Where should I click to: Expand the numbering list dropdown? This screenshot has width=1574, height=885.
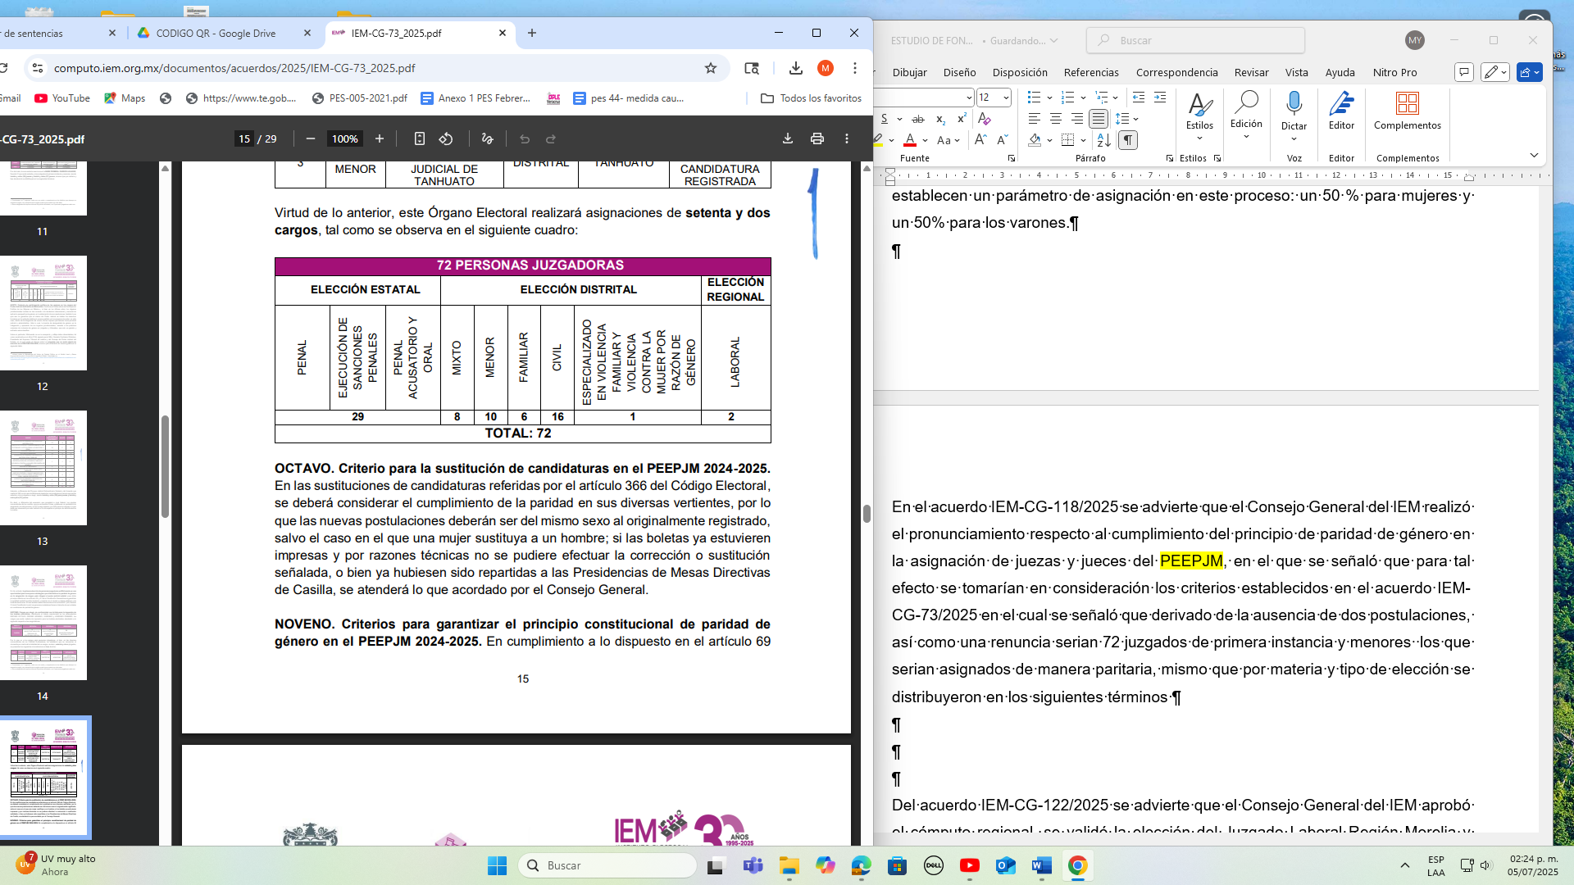tap(1083, 98)
